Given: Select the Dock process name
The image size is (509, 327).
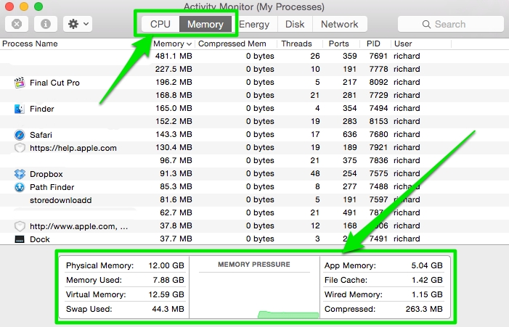Looking at the screenshot, I should pyautogui.click(x=40, y=239).
